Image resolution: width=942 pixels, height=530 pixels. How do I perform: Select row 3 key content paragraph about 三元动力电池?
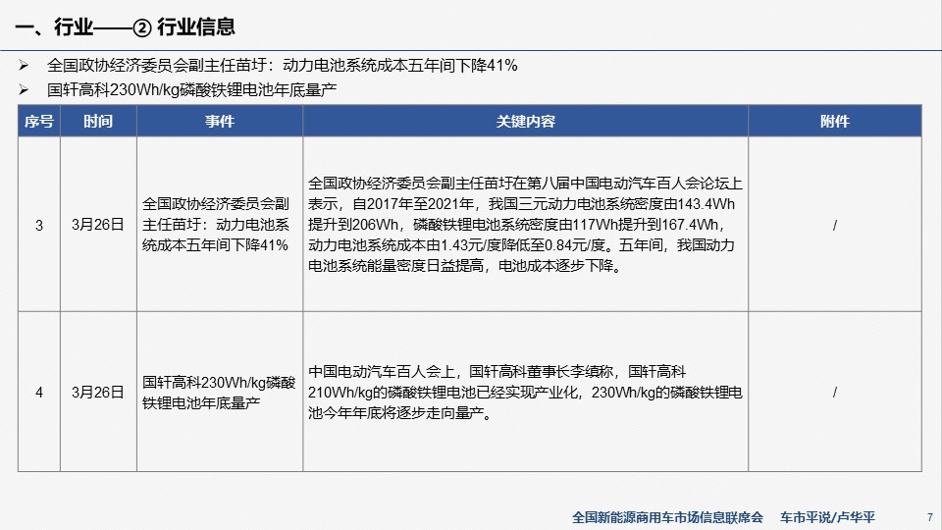(525, 225)
